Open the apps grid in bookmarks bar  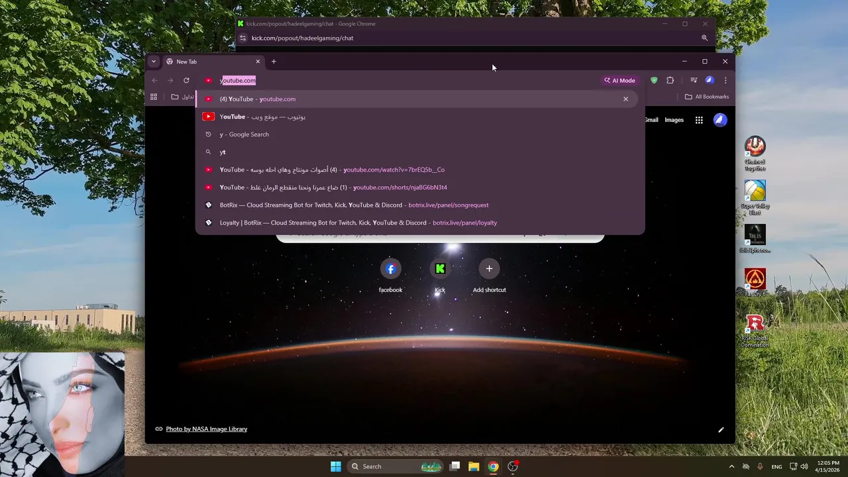[x=154, y=97]
